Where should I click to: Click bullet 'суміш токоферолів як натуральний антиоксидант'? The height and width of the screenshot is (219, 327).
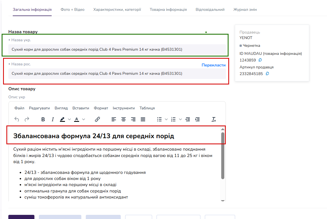[x=76, y=197]
